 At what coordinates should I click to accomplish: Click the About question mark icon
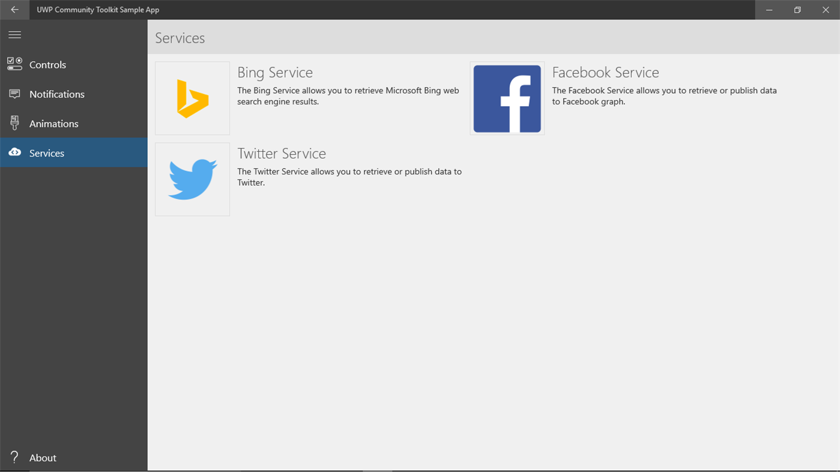click(x=14, y=457)
